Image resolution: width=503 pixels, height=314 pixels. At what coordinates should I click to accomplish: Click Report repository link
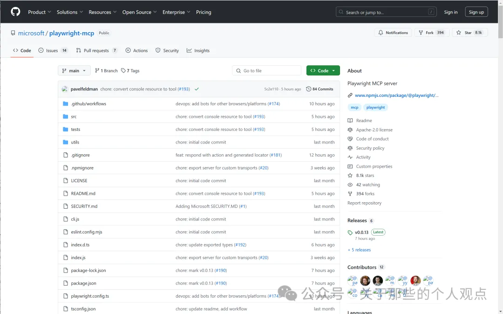364,203
